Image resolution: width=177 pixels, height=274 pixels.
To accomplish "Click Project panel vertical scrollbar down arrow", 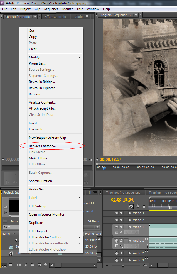I will (99, 260).
